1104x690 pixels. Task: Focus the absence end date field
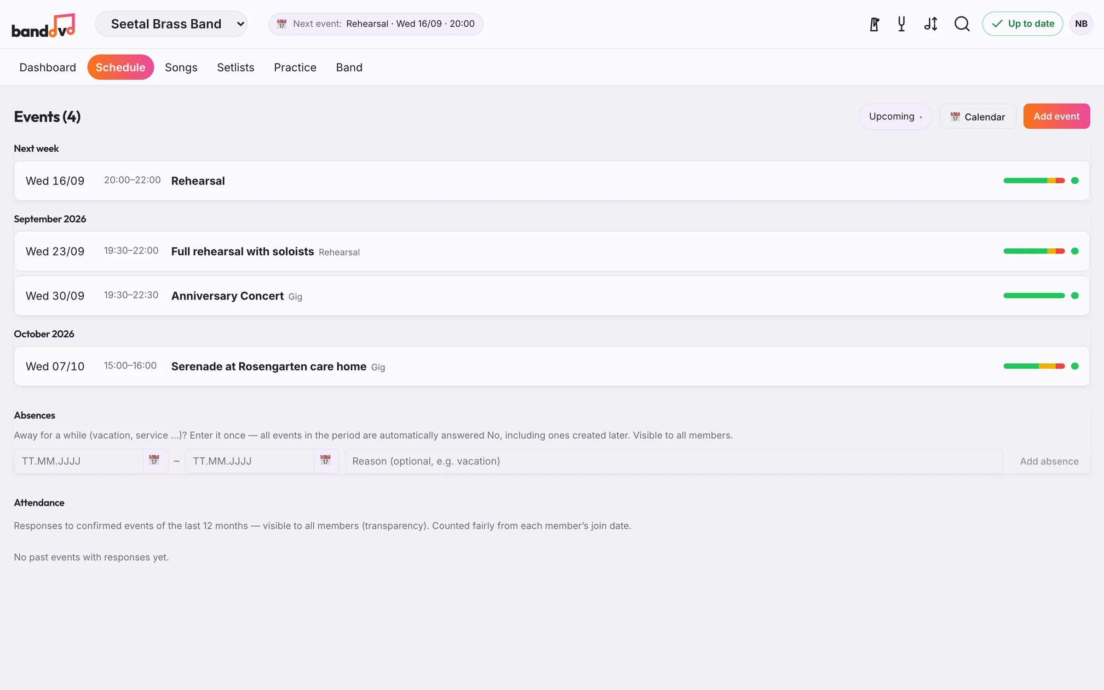pyautogui.click(x=250, y=461)
